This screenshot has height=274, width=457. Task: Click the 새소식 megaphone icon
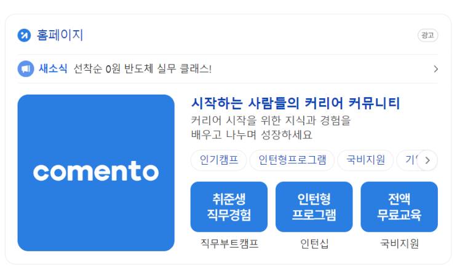(26, 69)
